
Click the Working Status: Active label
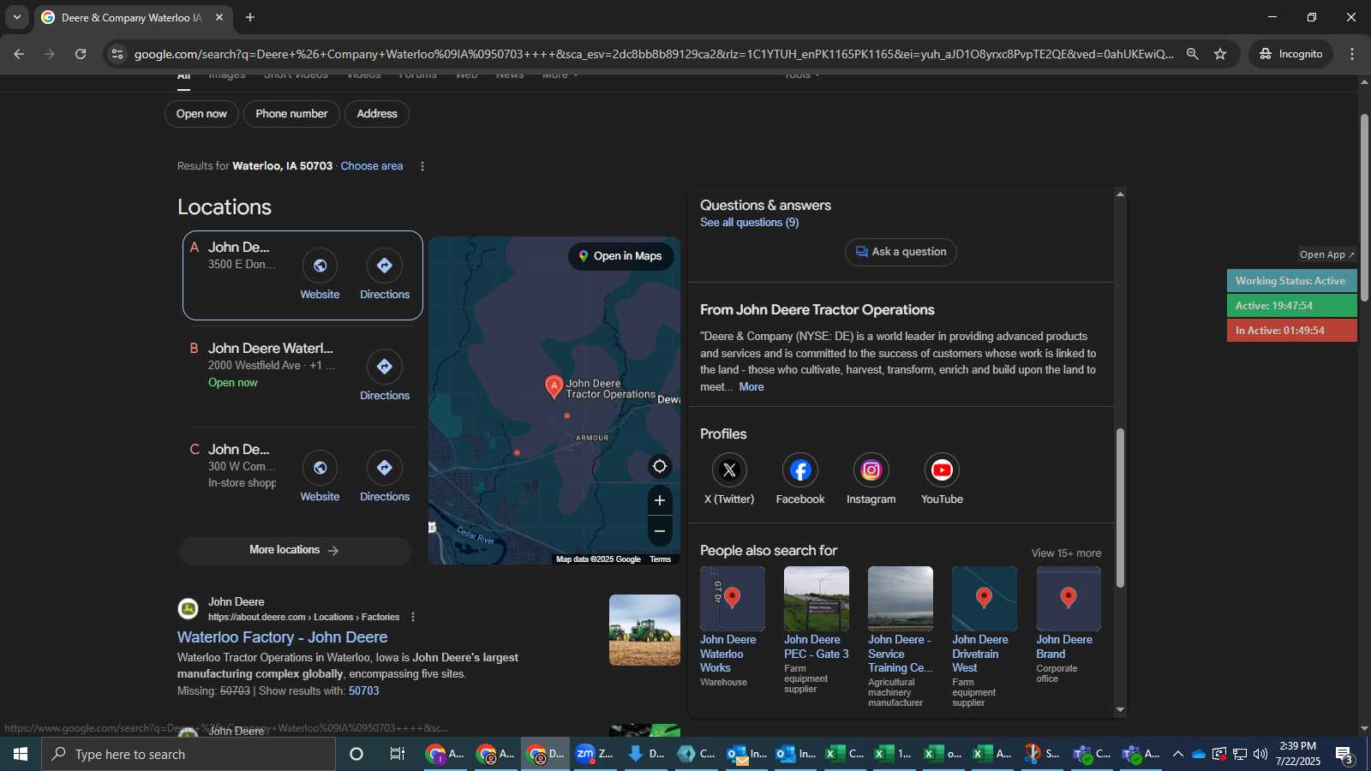point(1292,281)
